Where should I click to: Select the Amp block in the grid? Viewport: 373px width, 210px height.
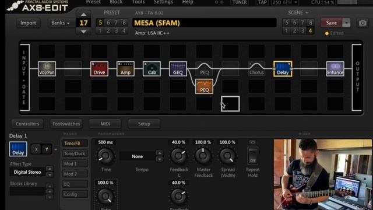[x=125, y=69]
